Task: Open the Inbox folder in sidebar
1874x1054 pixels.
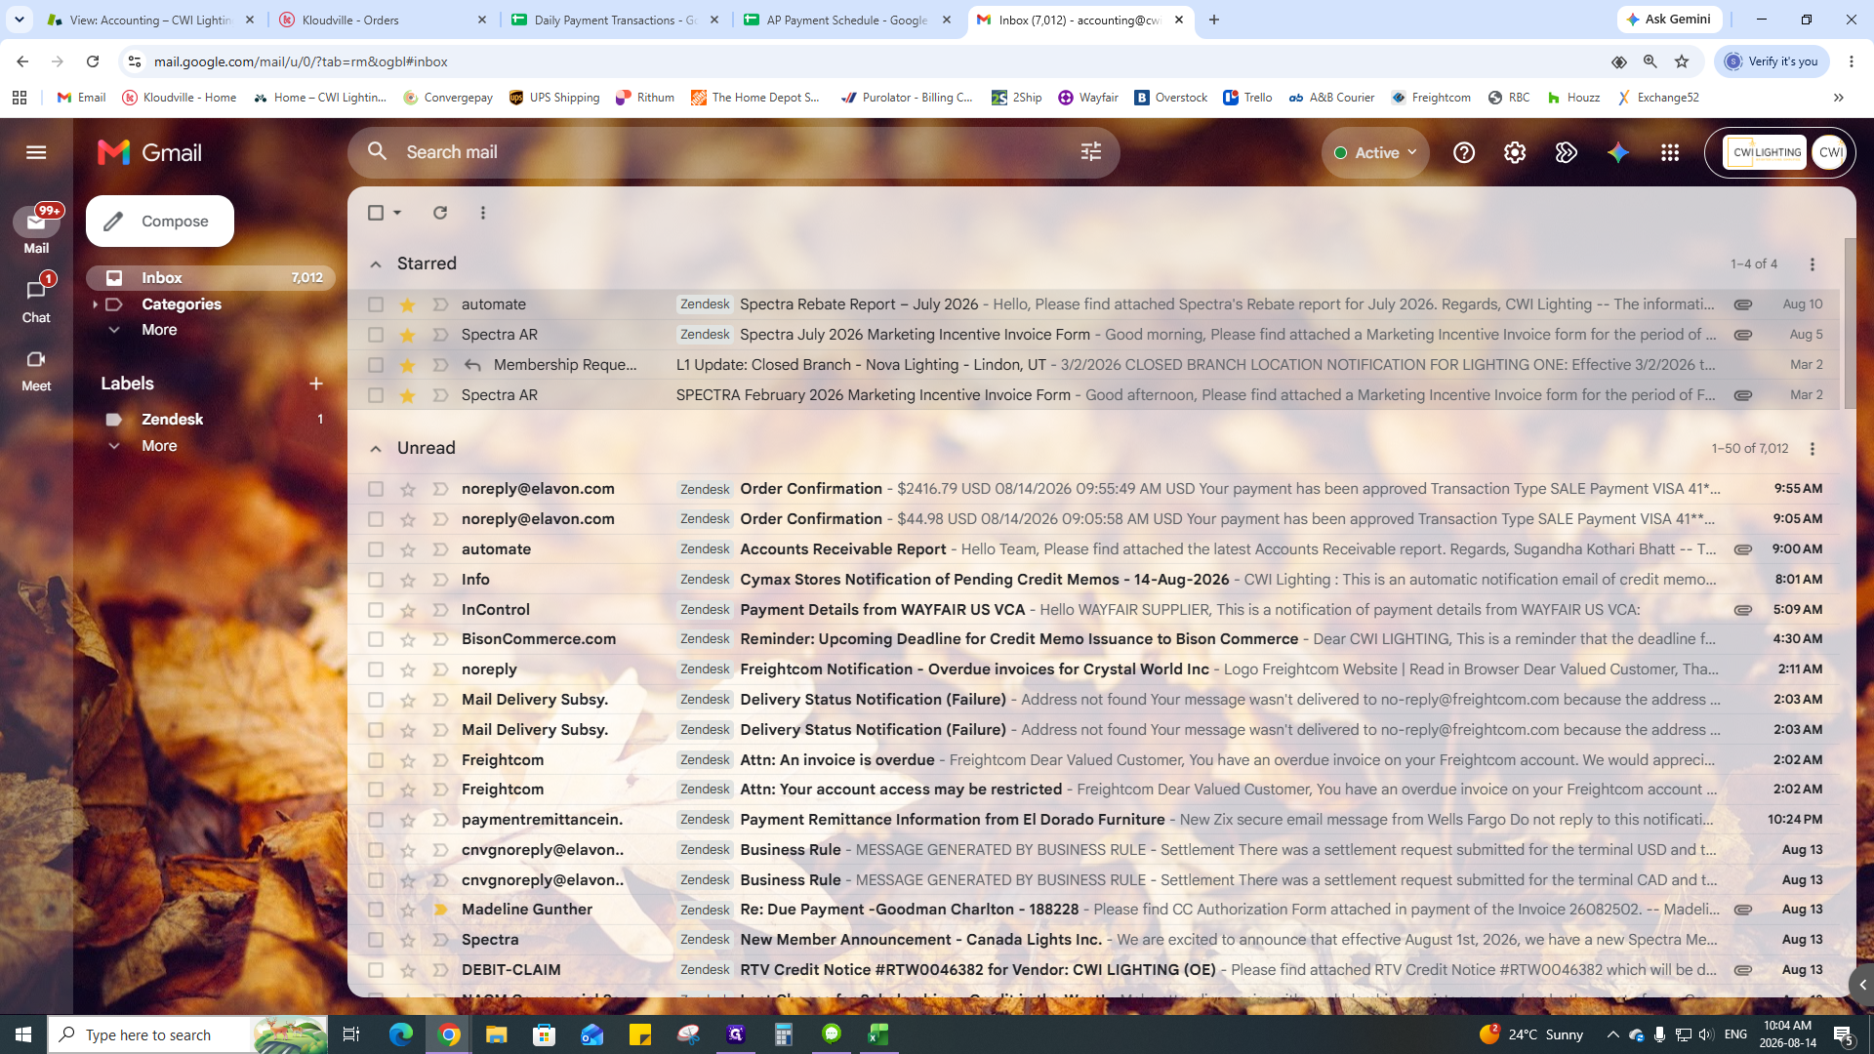Action: click(x=211, y=278)
